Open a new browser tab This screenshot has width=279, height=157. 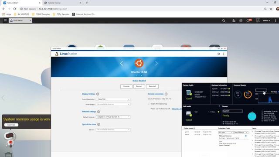[x=87, y=3]
